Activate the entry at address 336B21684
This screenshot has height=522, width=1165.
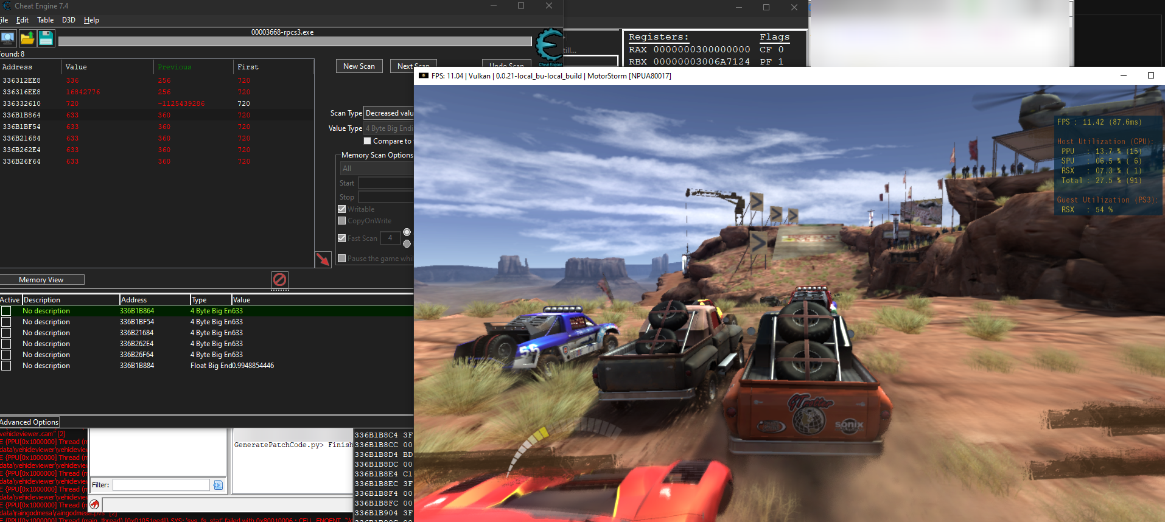click(6, 333)
